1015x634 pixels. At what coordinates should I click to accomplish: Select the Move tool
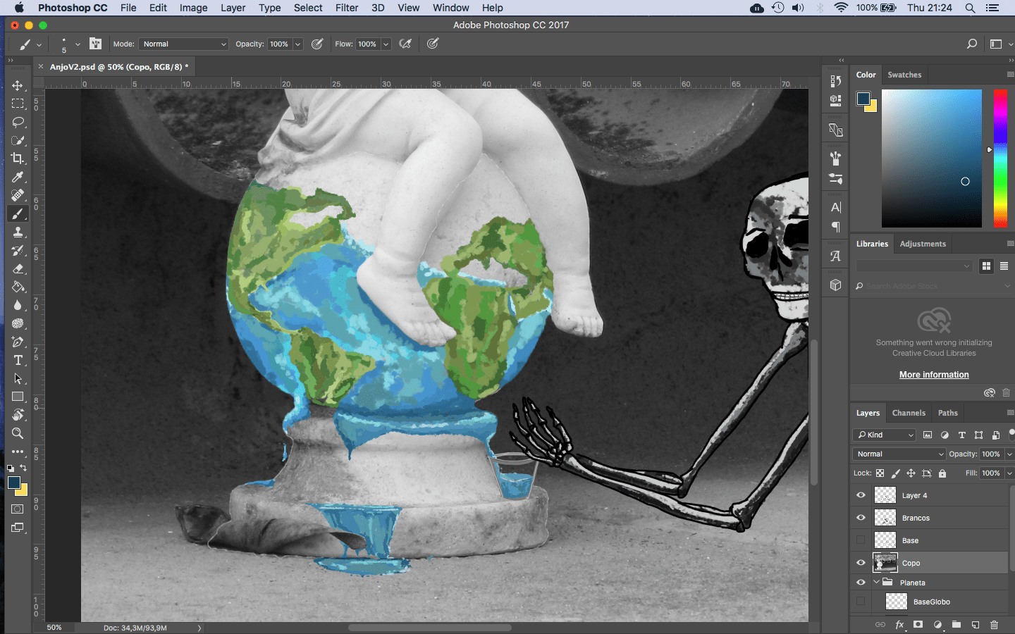click(18, 85)
